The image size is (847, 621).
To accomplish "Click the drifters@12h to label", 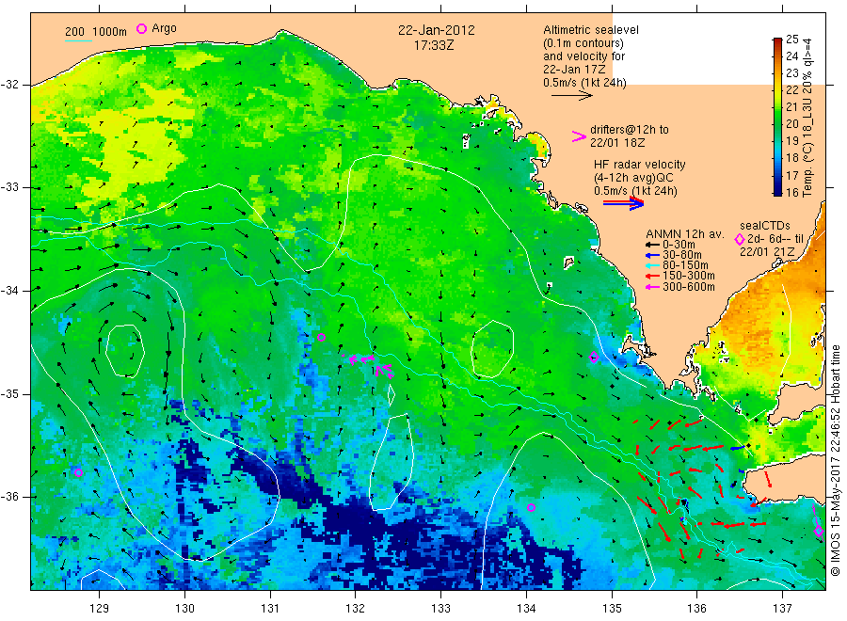I will click(630, 130).
